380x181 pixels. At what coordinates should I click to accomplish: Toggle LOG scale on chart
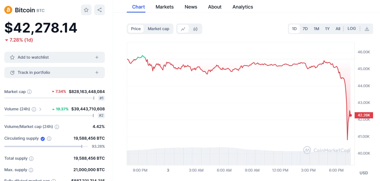352,29
